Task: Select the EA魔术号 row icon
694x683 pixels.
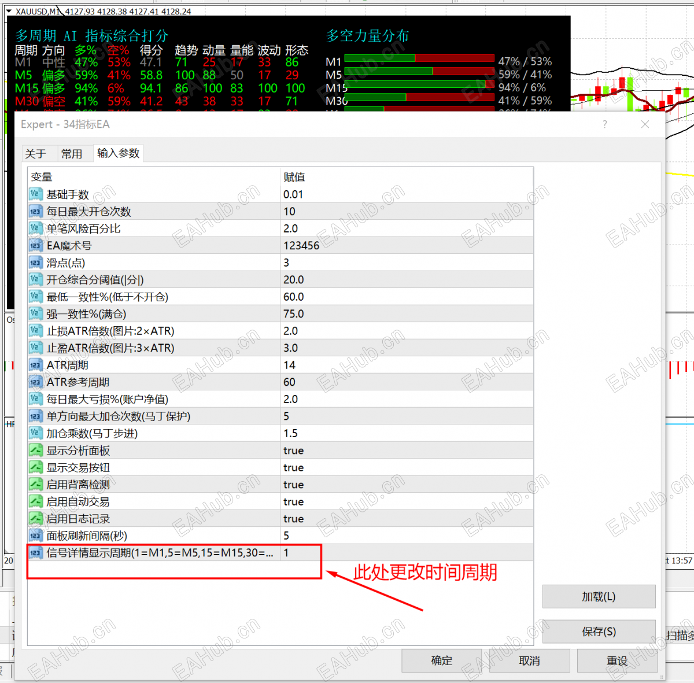Action: coord(35,246)
